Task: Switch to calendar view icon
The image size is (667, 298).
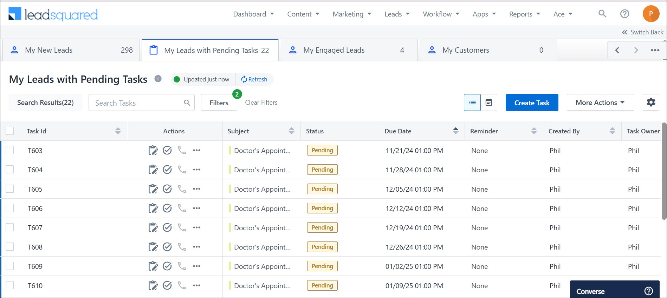Action: tap(489, 102)
